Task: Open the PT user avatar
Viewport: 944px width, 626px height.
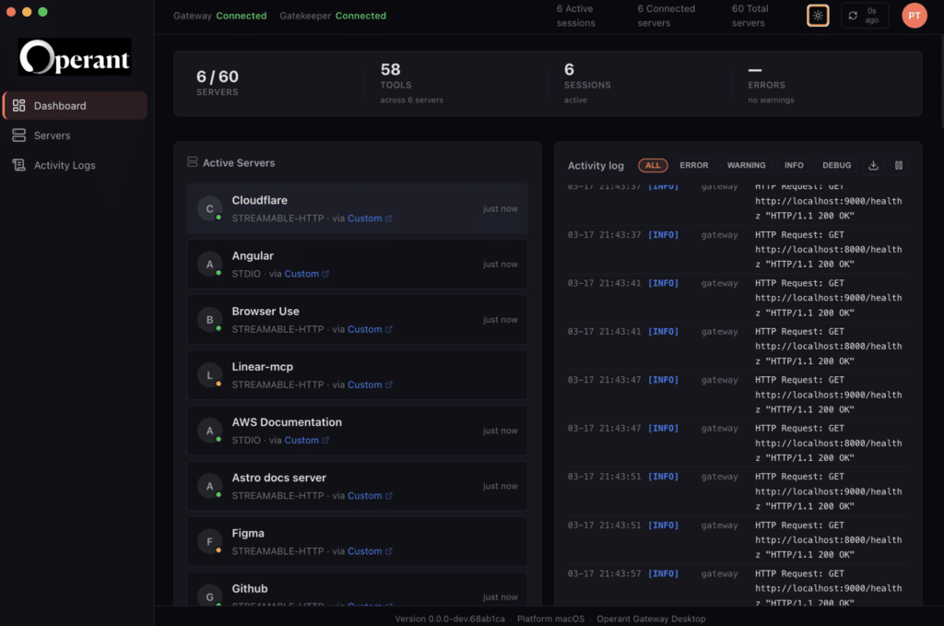Action: pos(914,16)
